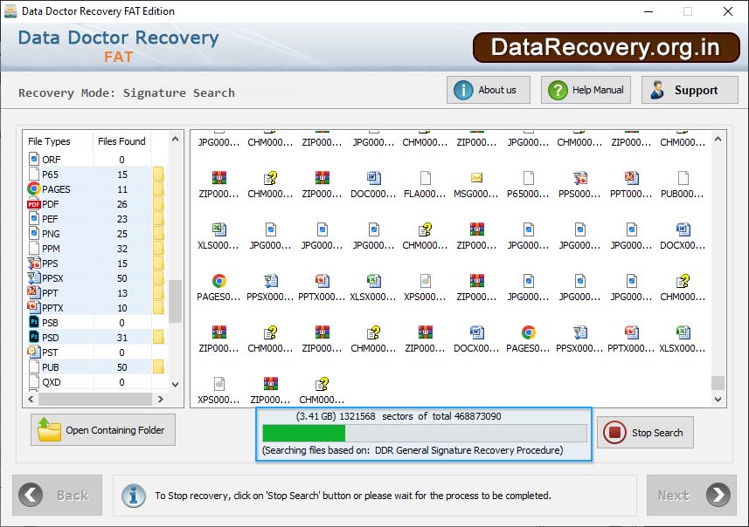Stop the search with Stop Search
749x527 pixels.
pos(645,433)
